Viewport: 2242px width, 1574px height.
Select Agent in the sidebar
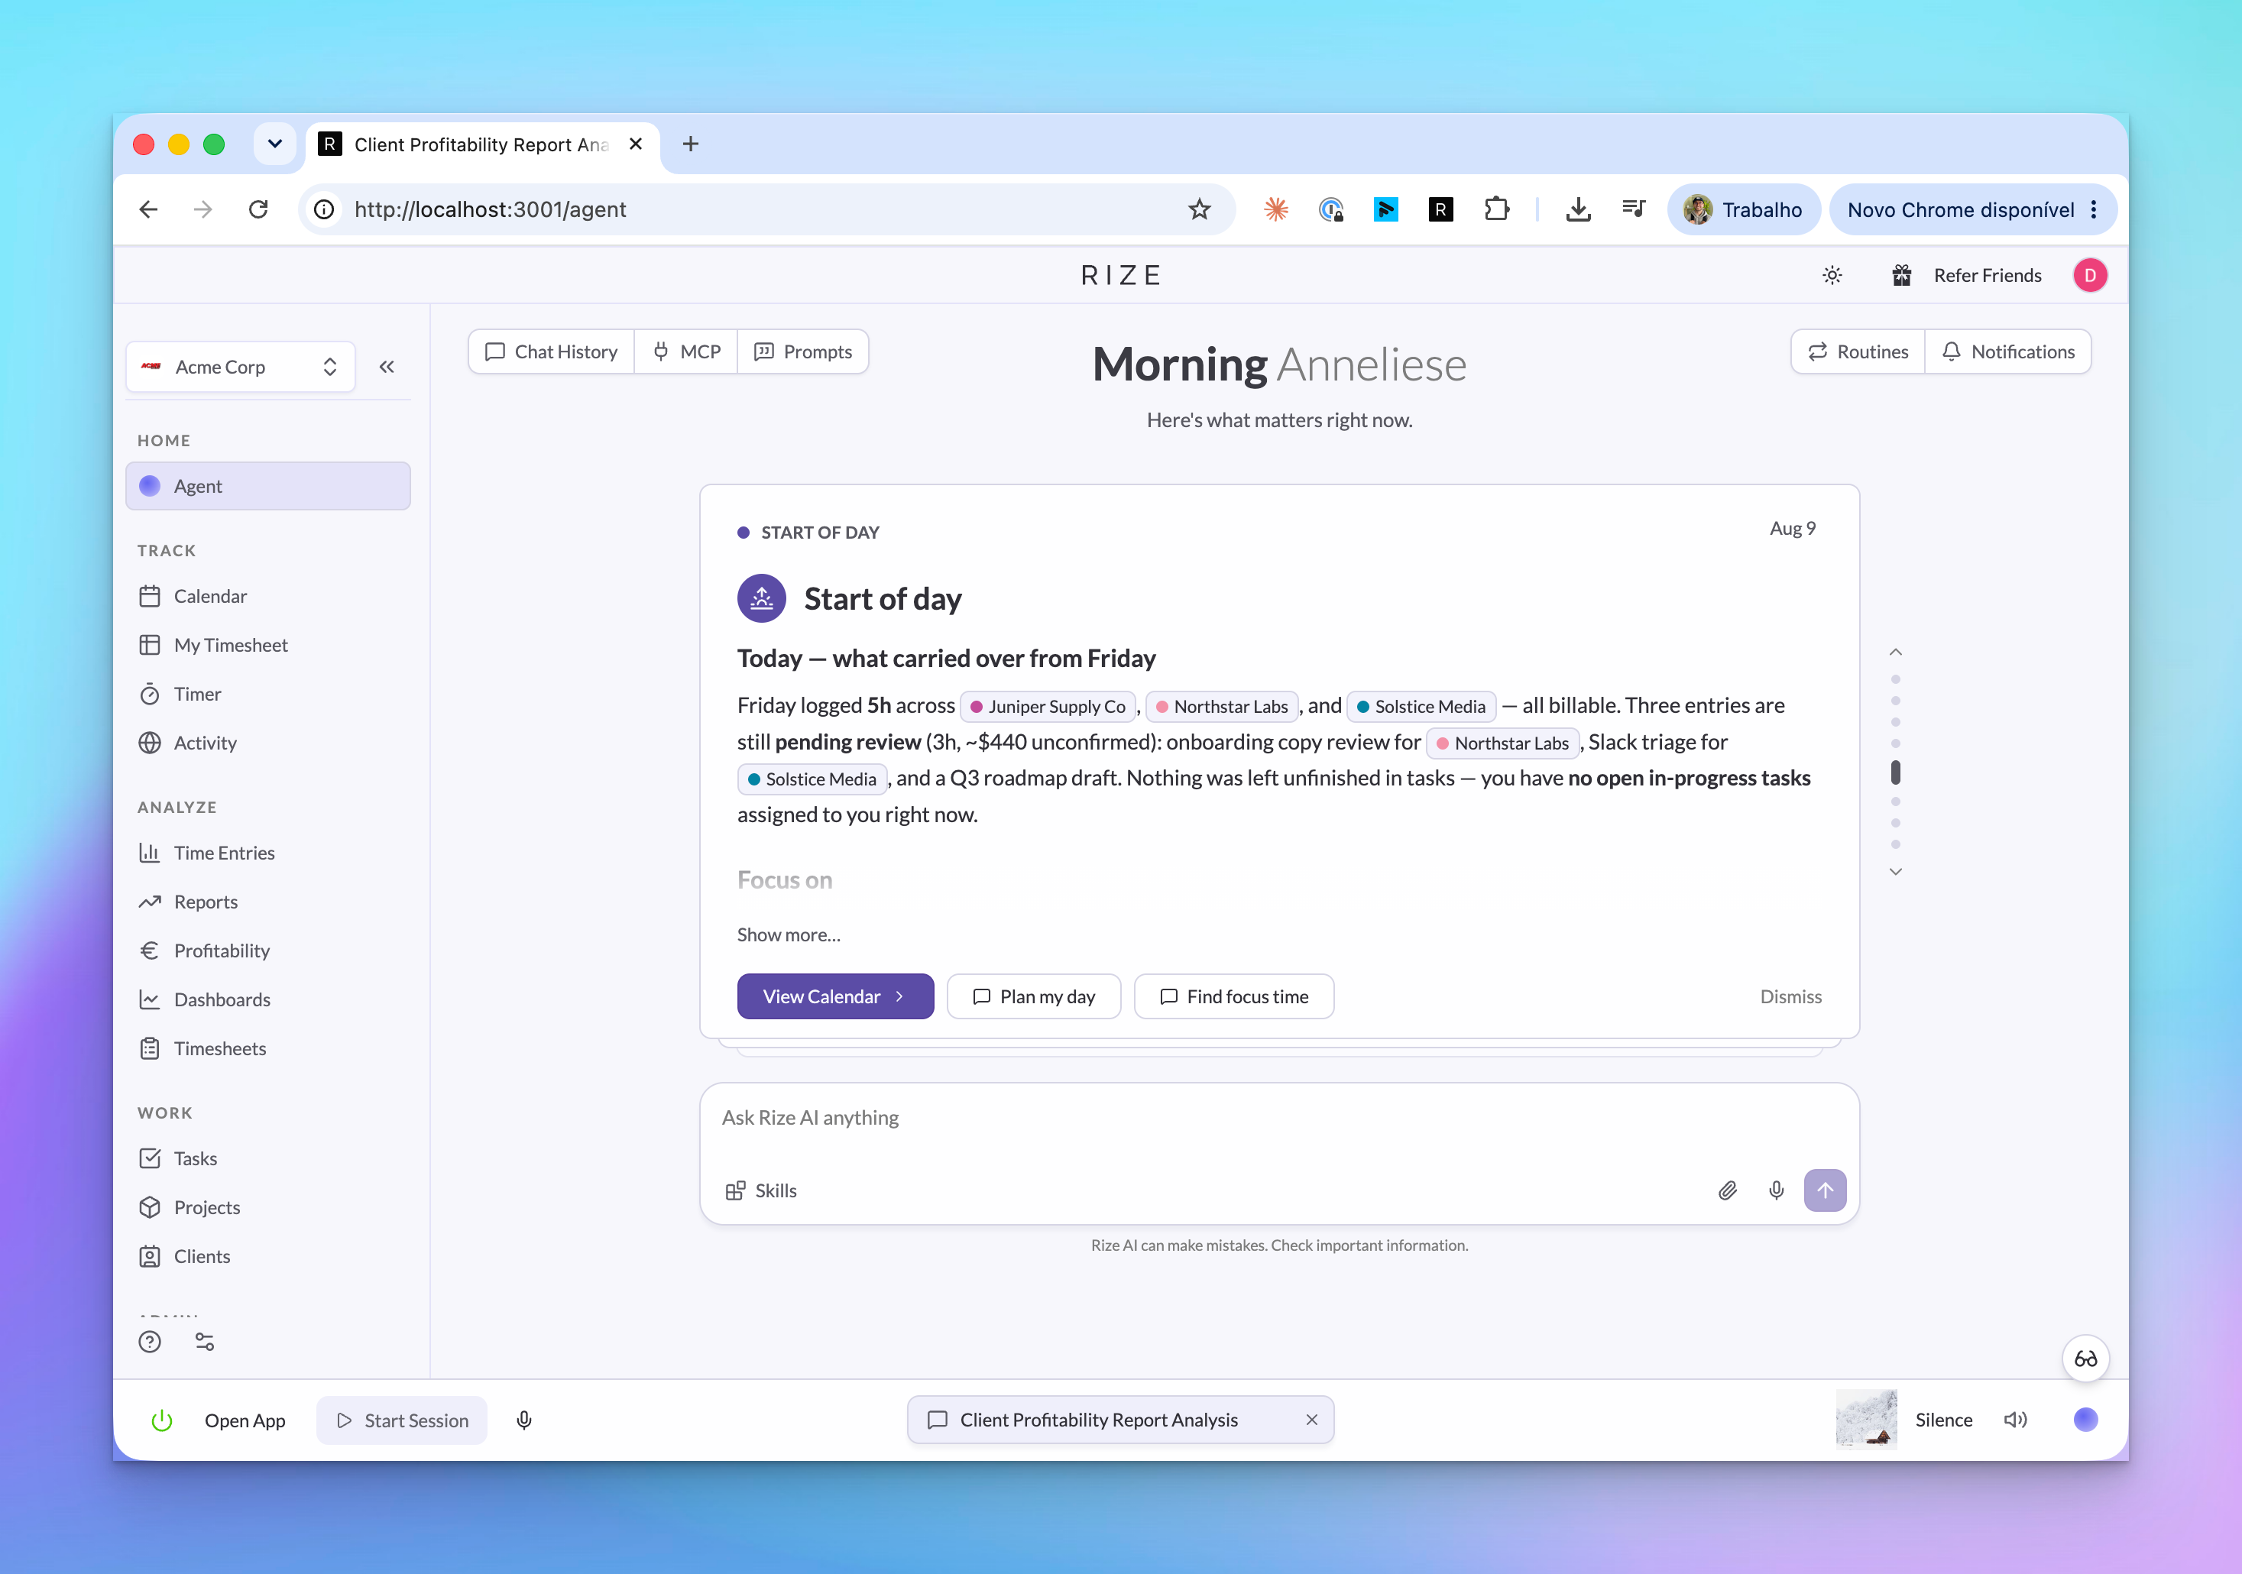[267, 486]
